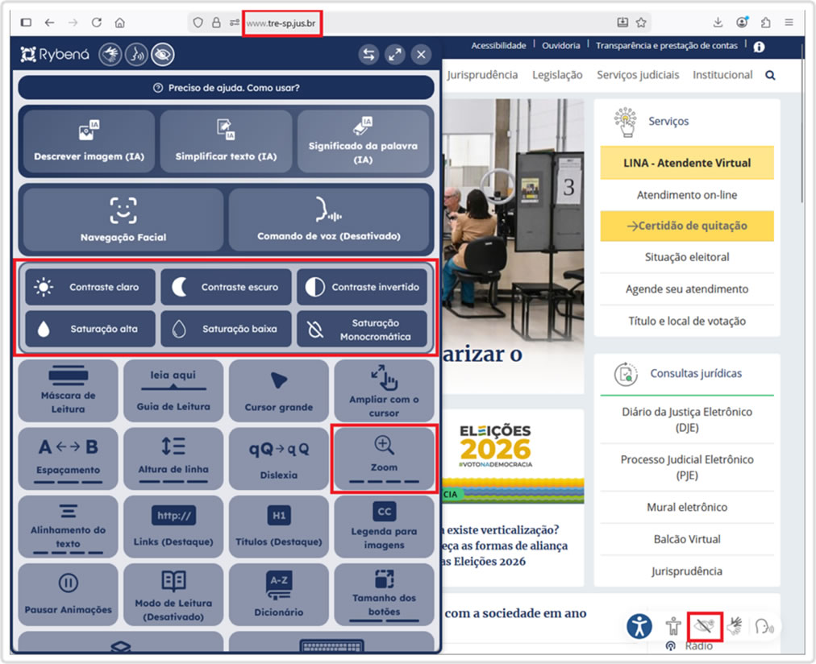Open the Serviços judiciais menu

(638, 75)
